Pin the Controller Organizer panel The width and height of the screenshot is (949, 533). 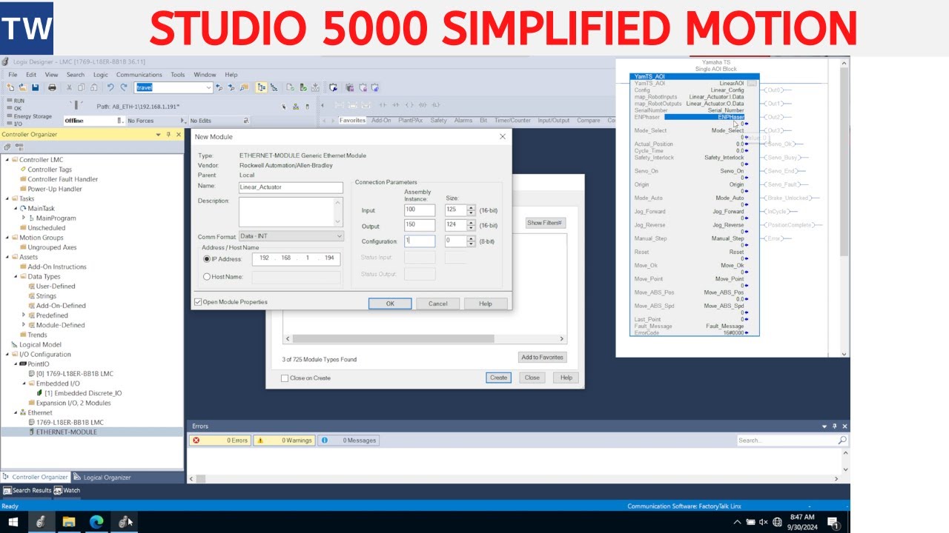168,135
